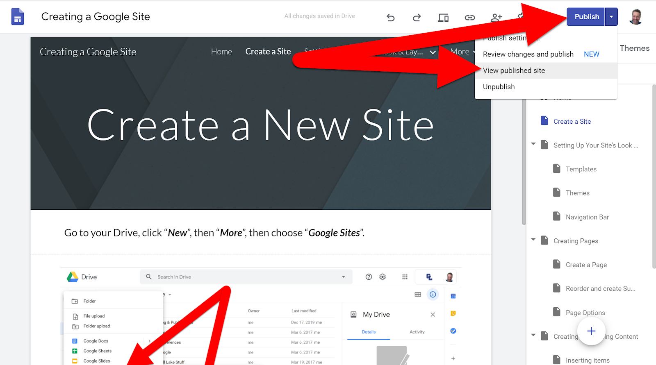Screen dimensions: 656x365
Task: Select the Creating Pages tree item
Action: pos(576,241)
